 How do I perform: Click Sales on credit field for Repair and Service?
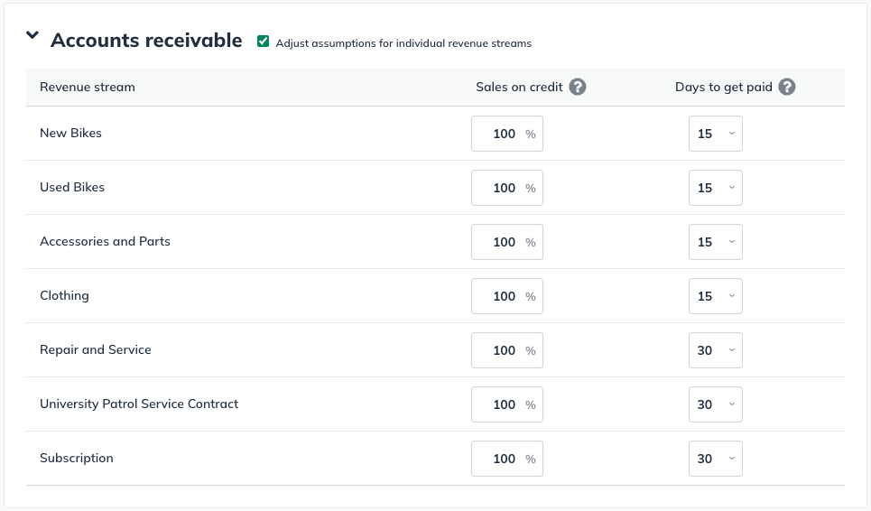[501, 350]
